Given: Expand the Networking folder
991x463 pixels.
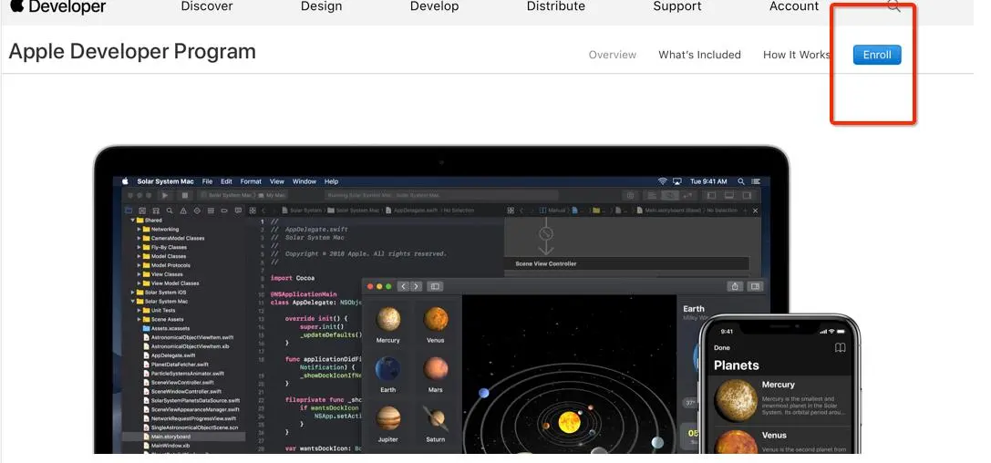Looking at the screenshot, I should pyautogui.click(x=139, y=230).
